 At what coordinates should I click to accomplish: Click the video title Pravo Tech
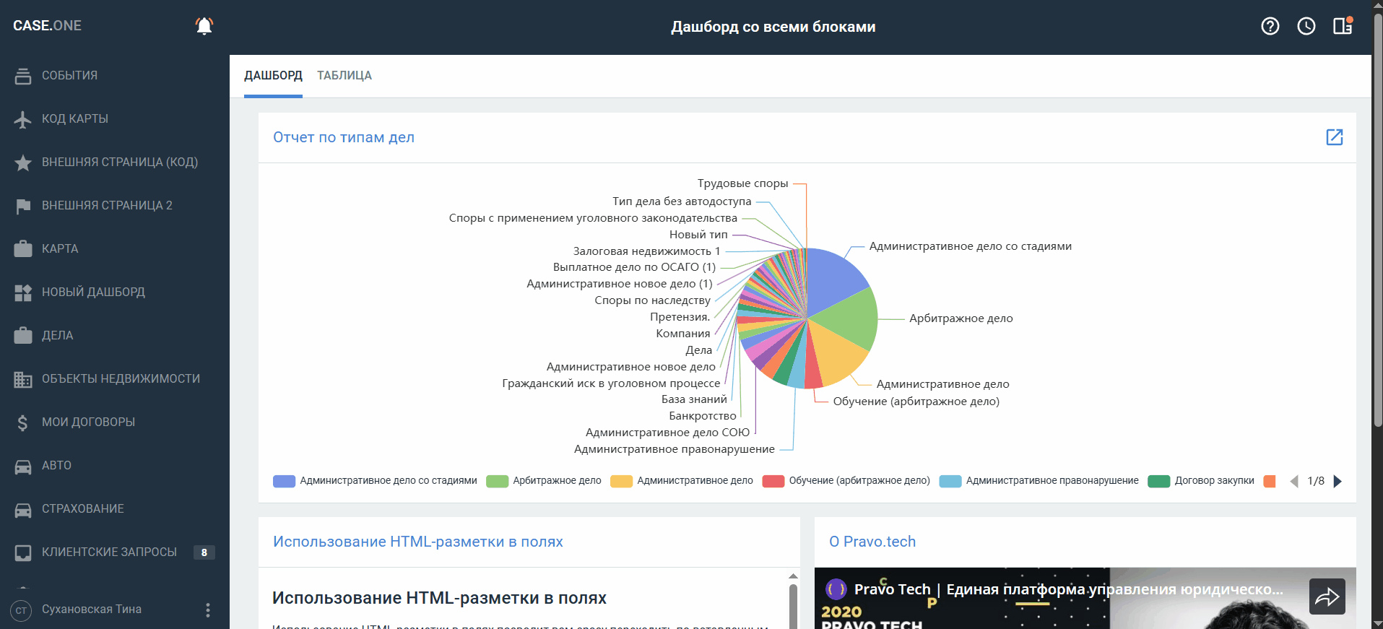[x=1069, y=589]
